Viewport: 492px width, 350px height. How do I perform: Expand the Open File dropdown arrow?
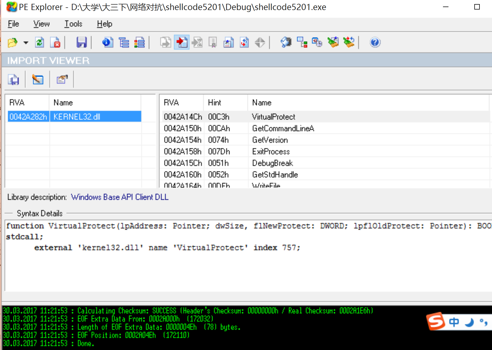pyautogui.click(x=26, y=42)
